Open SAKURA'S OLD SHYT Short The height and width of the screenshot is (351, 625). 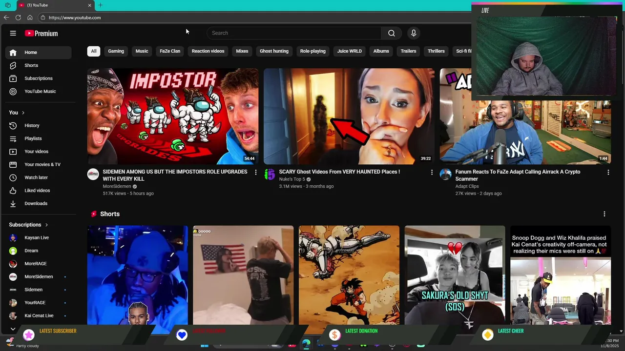click(x=455, y=274)
